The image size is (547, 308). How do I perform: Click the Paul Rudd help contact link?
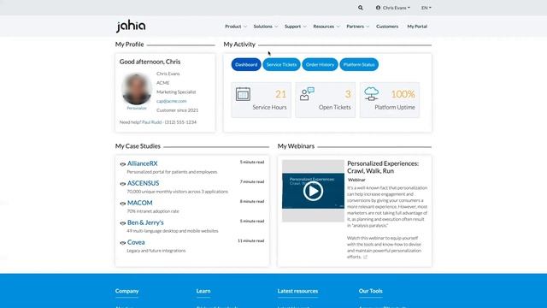coord(152,122)
